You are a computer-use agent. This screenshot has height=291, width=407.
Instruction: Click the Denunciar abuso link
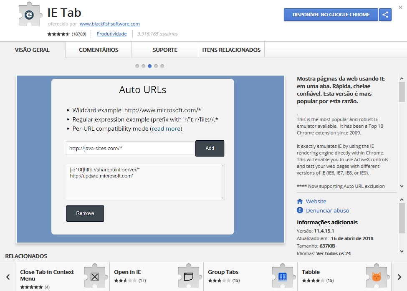(327, 210)
